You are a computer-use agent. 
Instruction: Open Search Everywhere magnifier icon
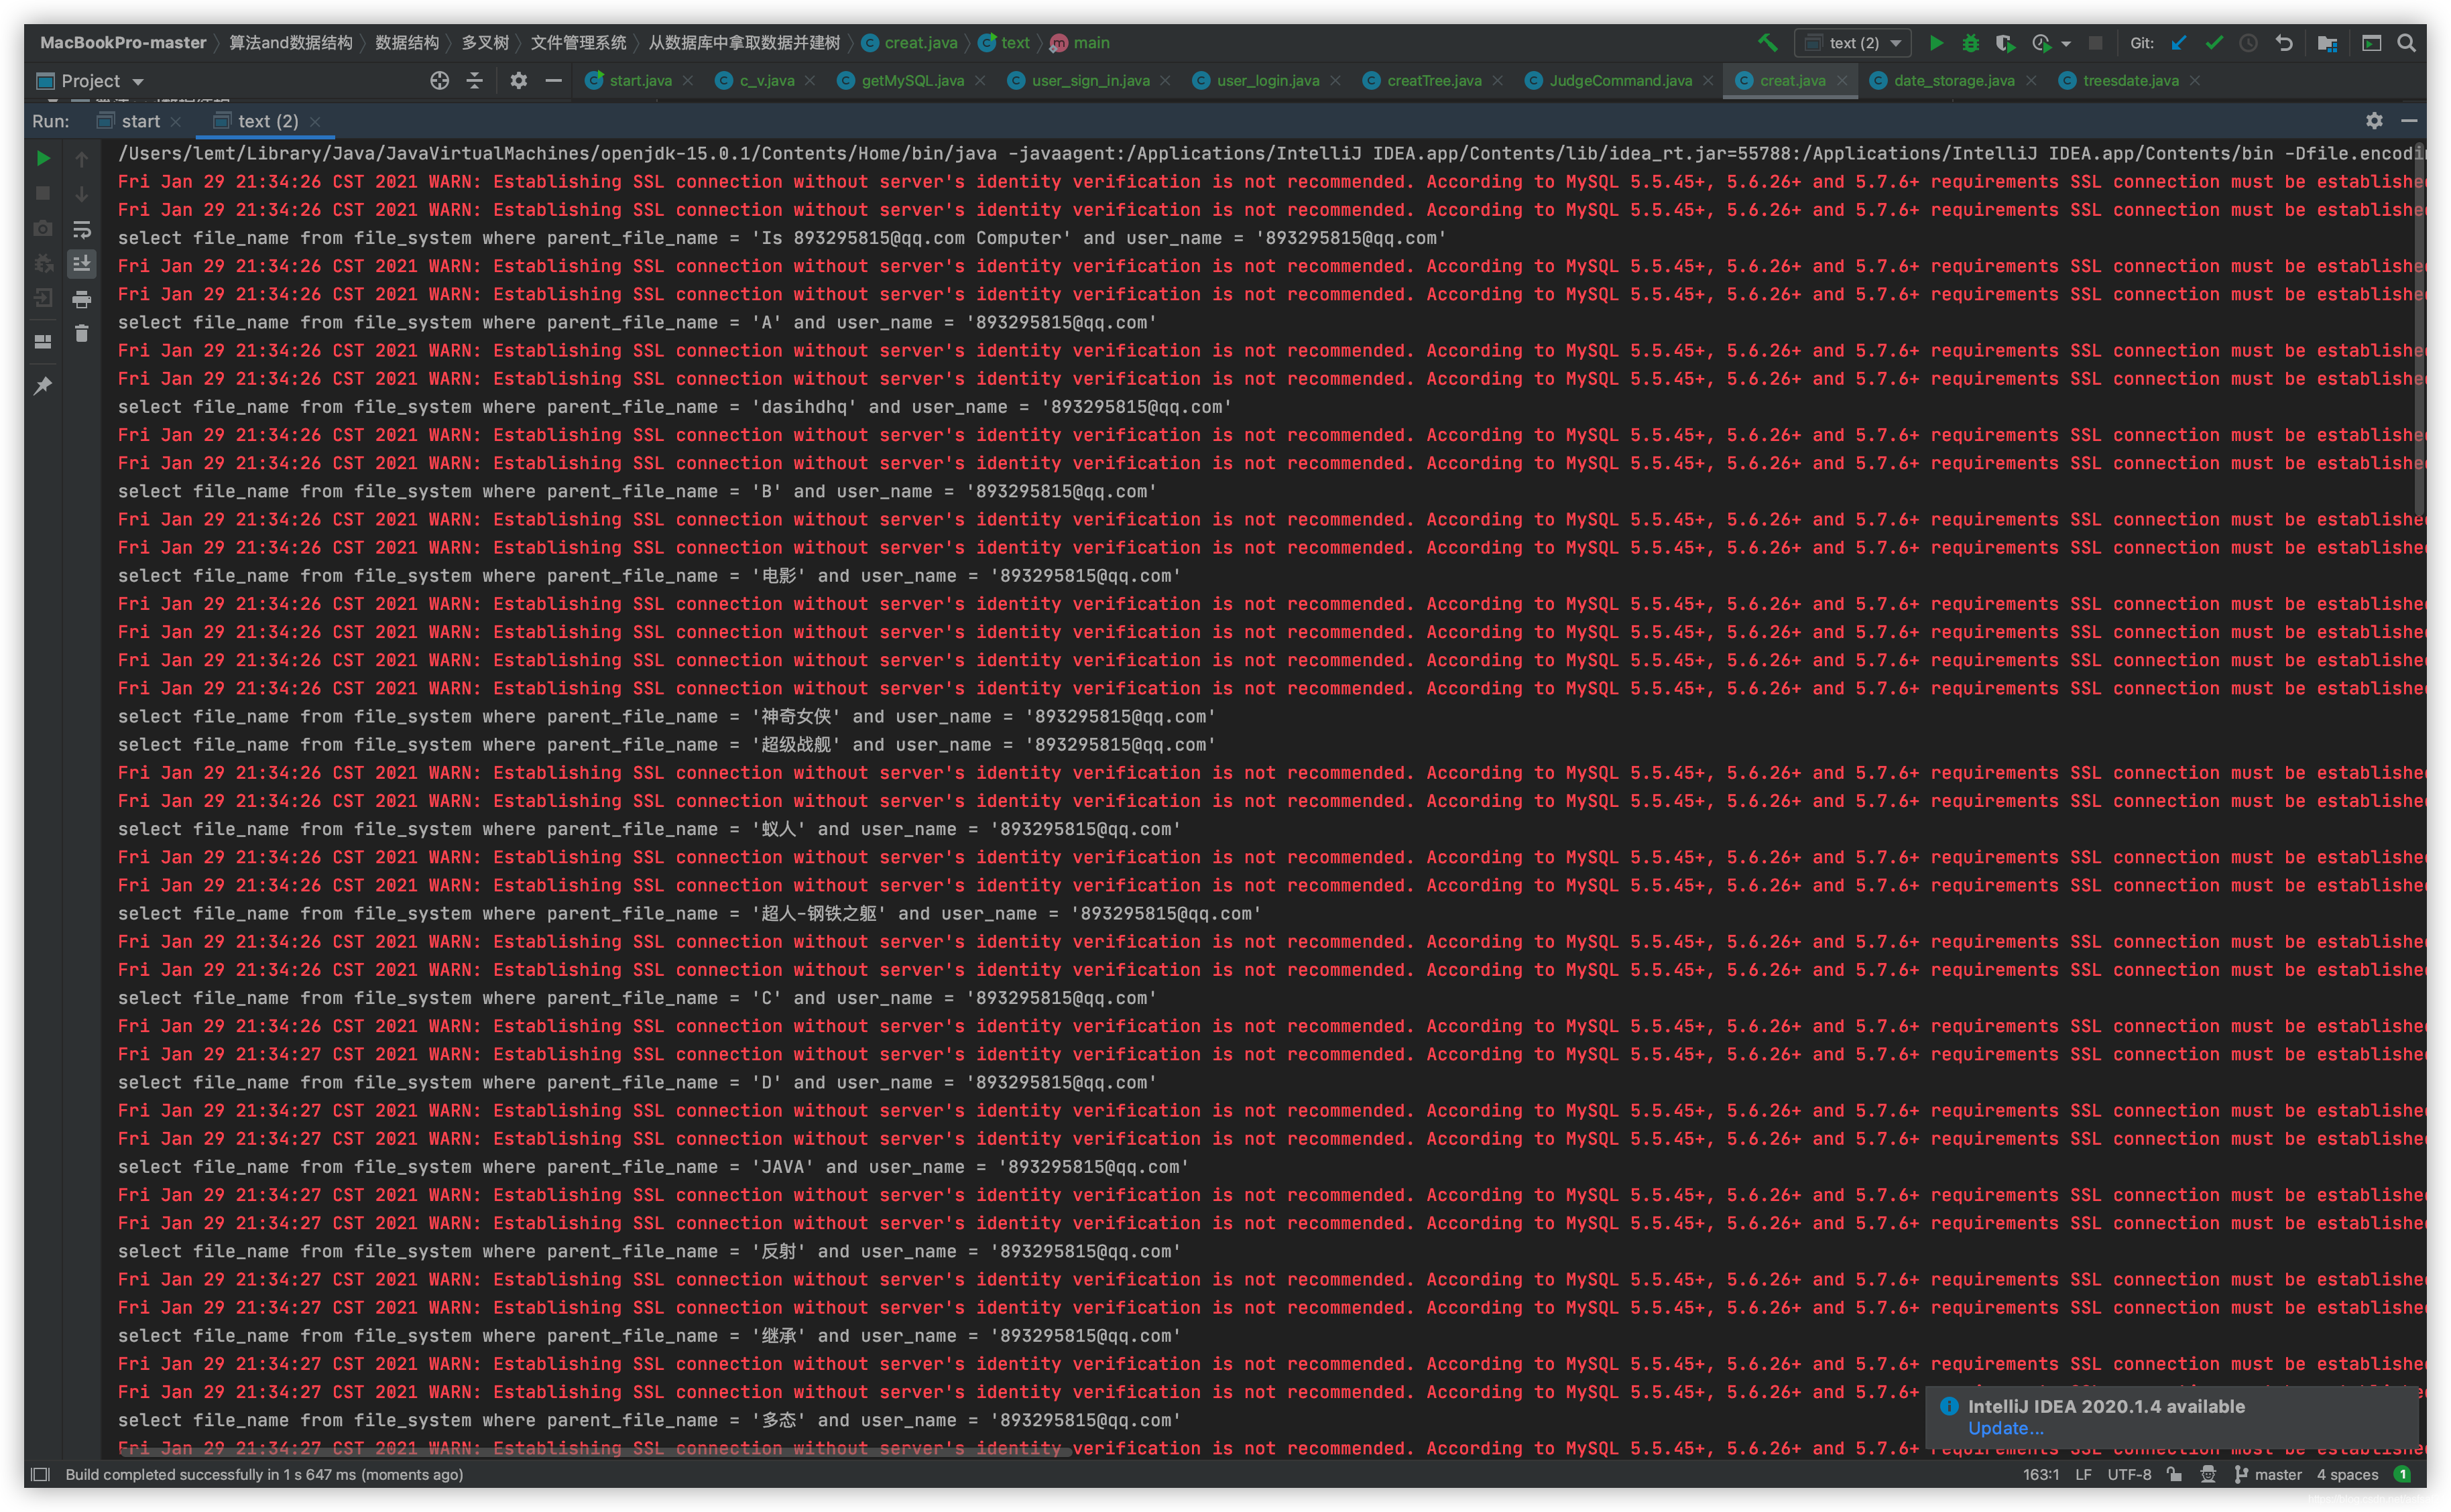(2406, 43)
